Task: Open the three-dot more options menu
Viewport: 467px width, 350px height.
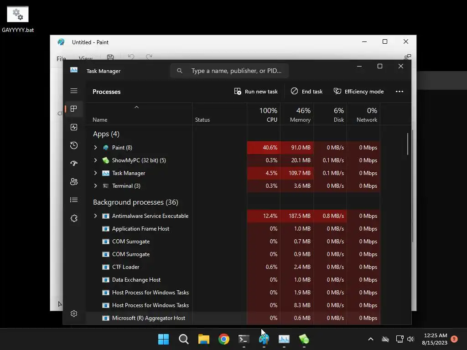Action: (x=400, y=91)
